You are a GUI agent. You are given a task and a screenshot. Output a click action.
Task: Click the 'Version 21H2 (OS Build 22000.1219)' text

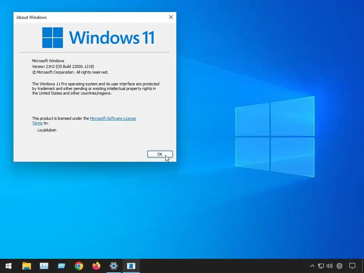tap(63, 66)
